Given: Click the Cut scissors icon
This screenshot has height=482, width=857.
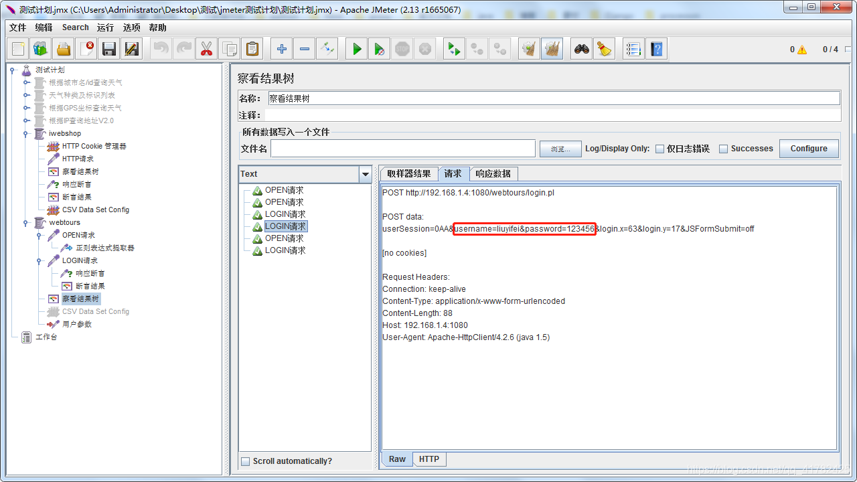Looking at the screenshot, I should [207, 49].
